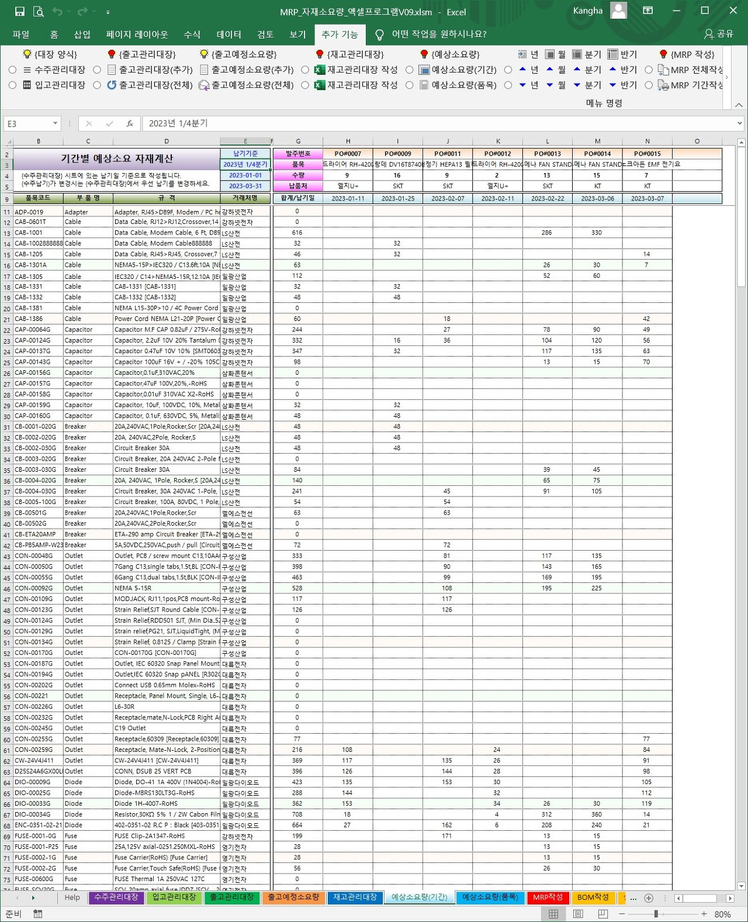Open the Name Box dropdown arrow

[56, 123]
